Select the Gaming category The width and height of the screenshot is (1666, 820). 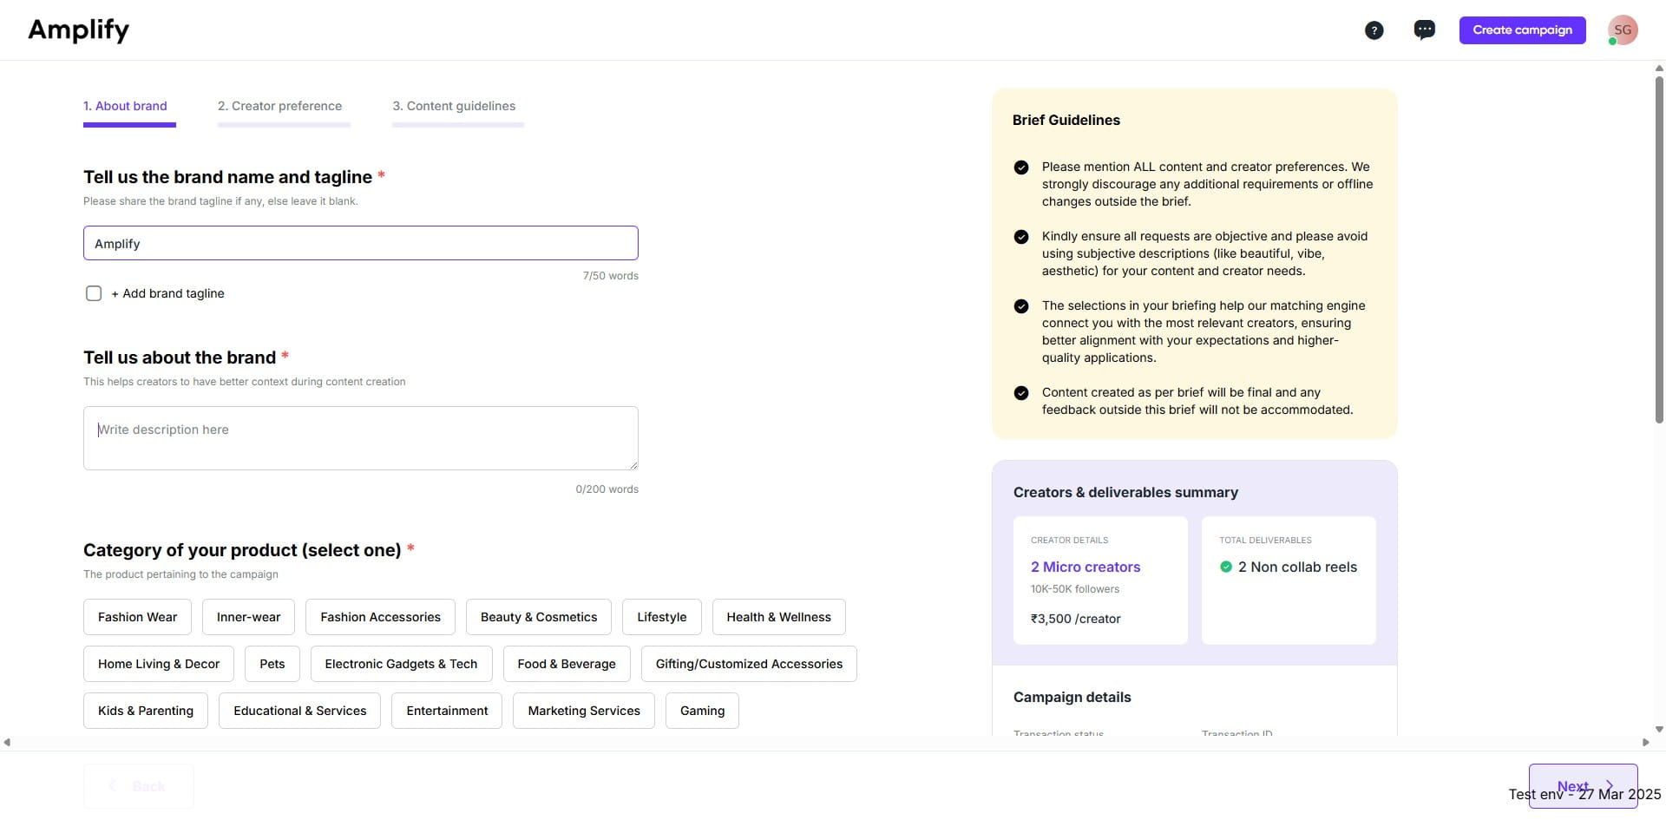click(702, 710)
